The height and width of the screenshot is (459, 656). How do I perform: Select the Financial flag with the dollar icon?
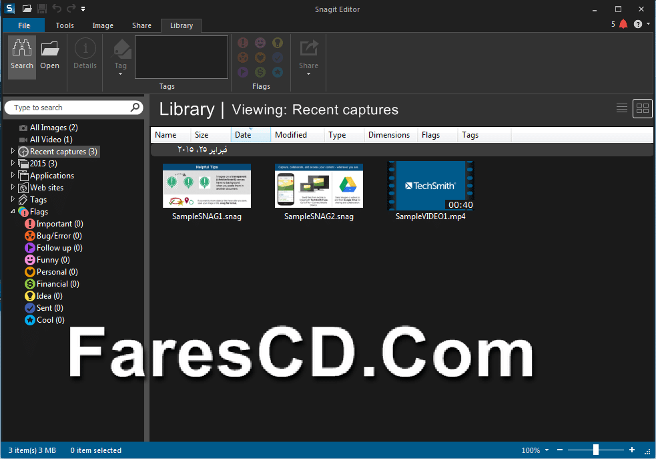[x=52, y=284]
